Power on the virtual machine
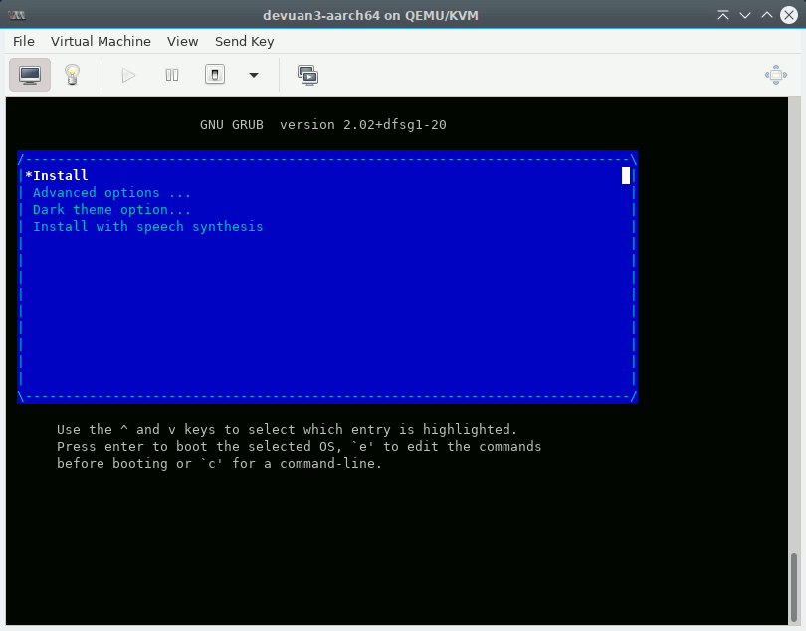 (x=128, y=75)
